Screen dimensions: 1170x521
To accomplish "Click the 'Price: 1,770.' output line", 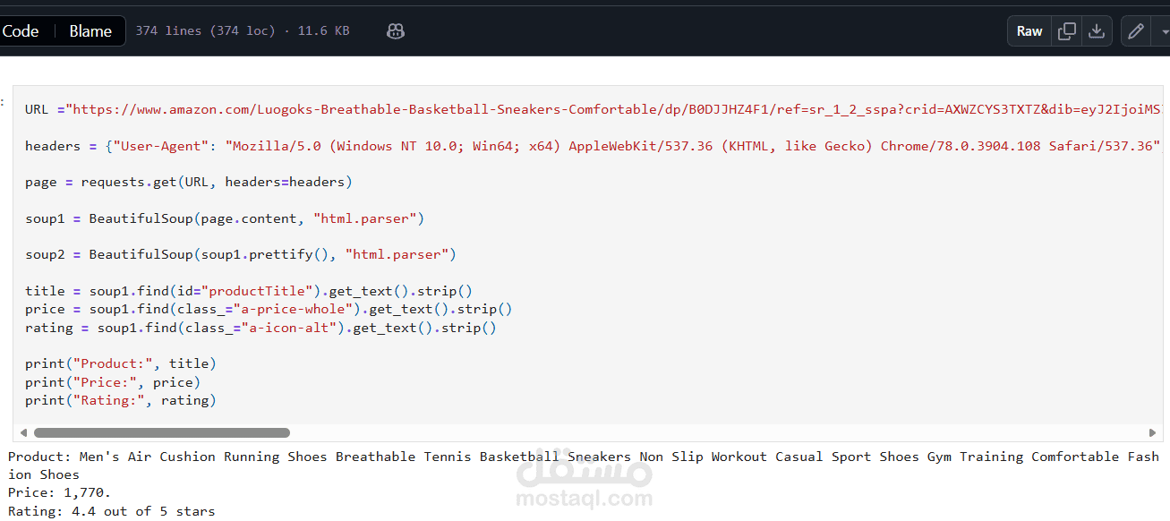I will (x=60, y=492).
